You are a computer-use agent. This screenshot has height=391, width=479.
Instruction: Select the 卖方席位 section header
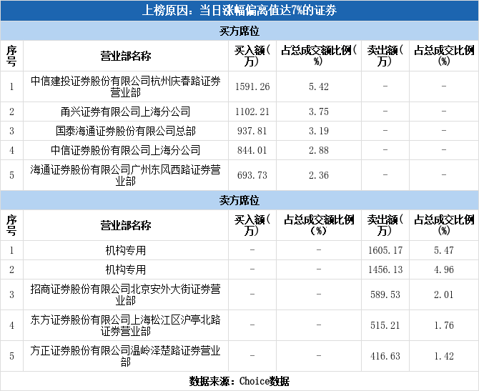239,200
